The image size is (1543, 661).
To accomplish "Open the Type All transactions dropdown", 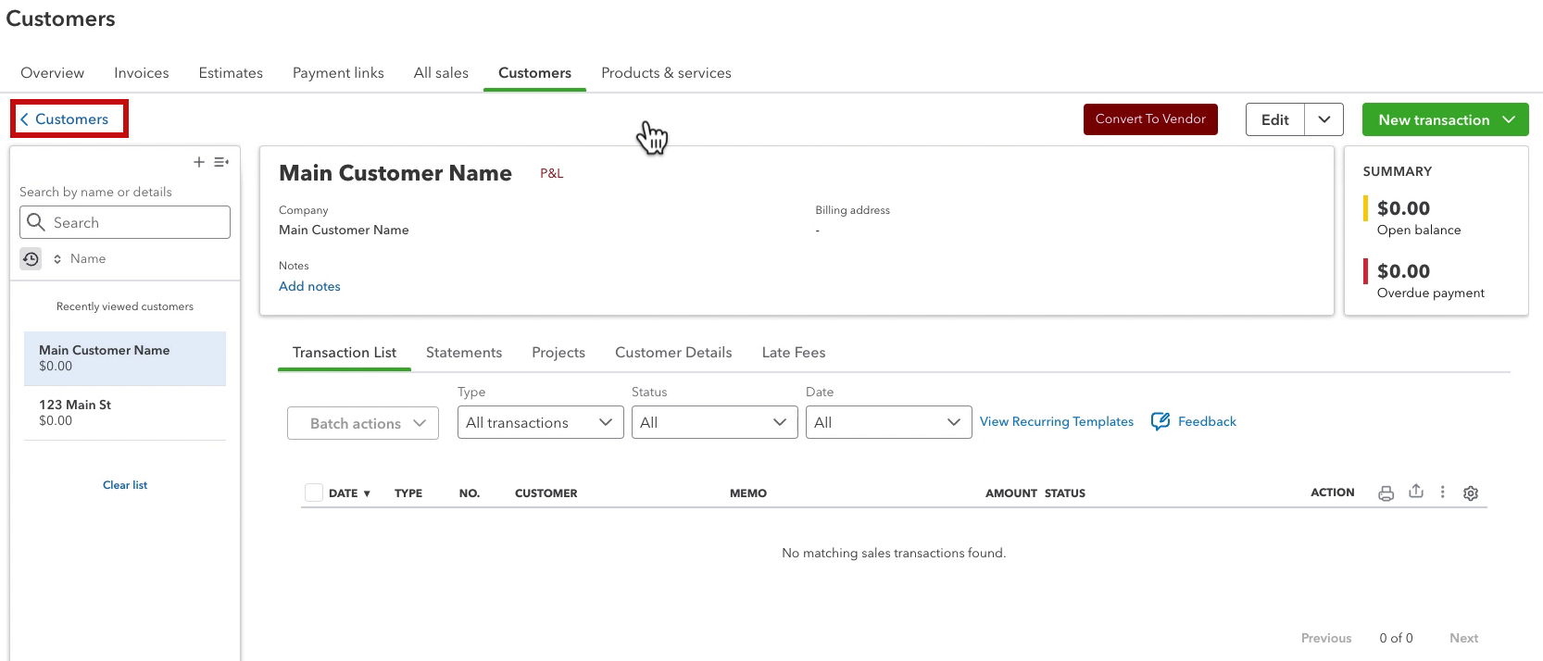I will [541, 422].
